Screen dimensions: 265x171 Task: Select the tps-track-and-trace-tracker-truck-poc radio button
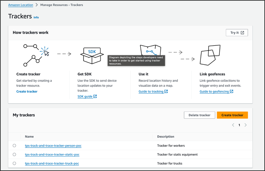(x=14, y=163)
